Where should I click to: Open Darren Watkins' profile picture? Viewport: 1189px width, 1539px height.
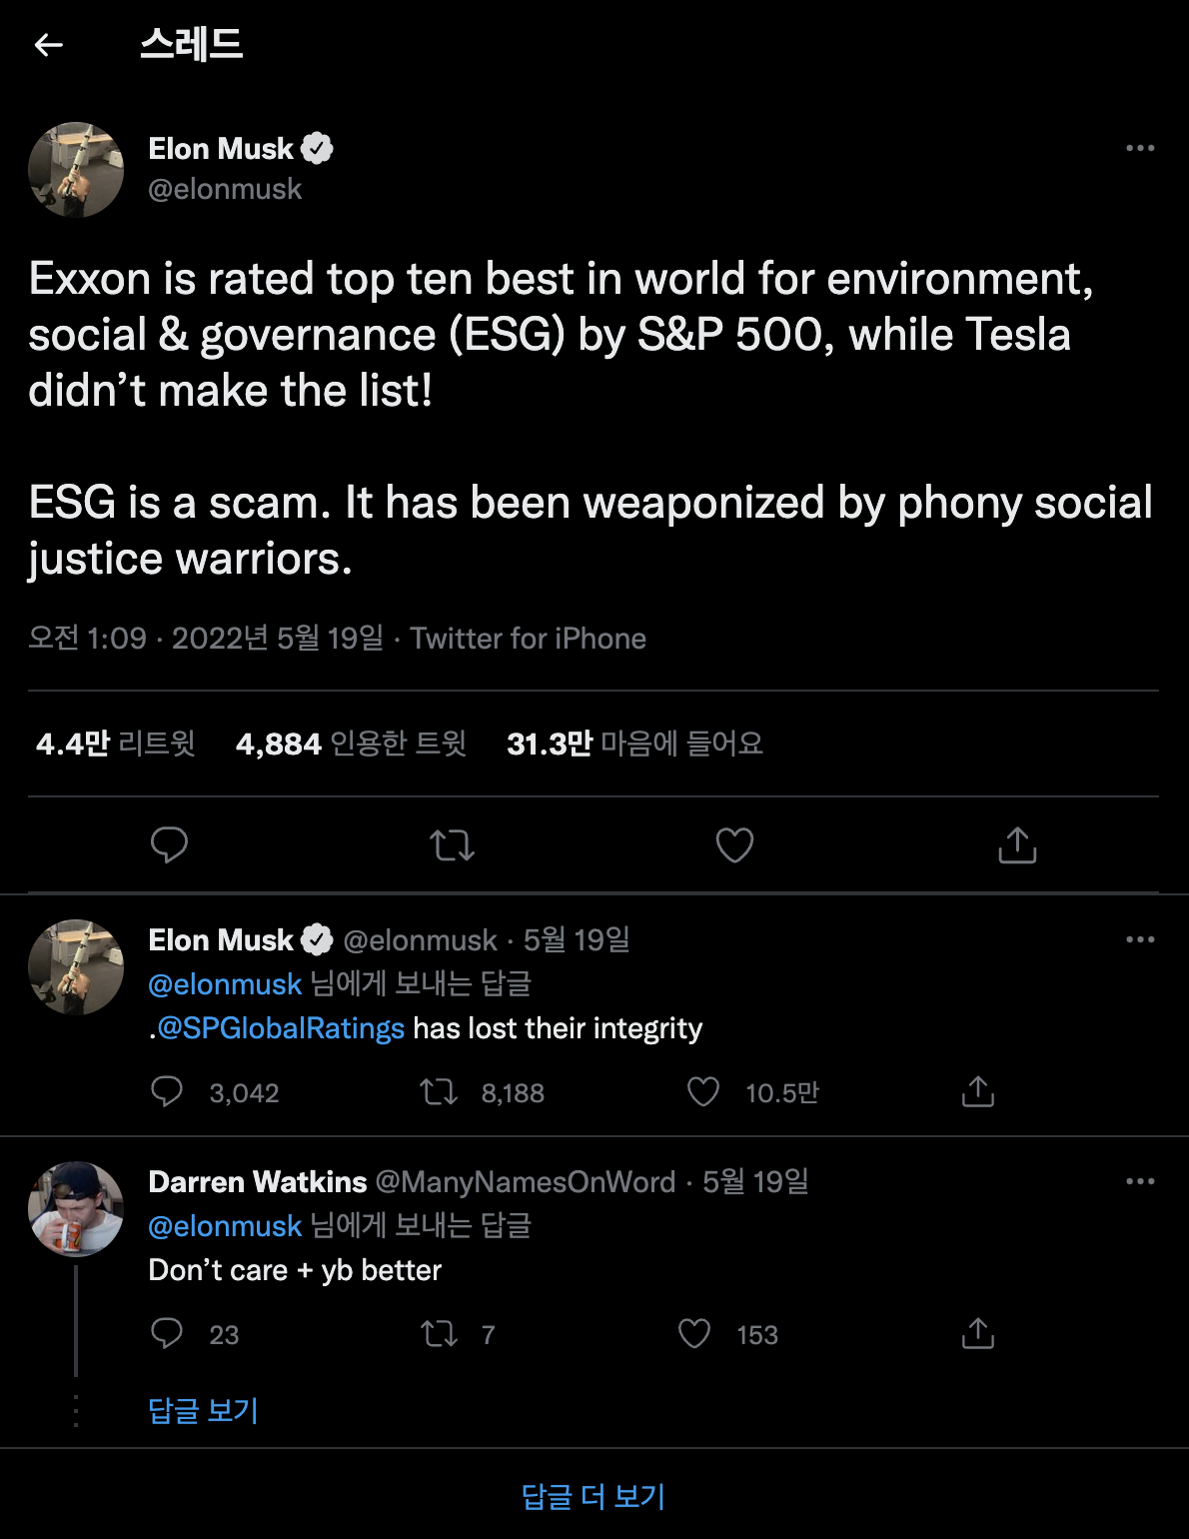pos(76,1209)
